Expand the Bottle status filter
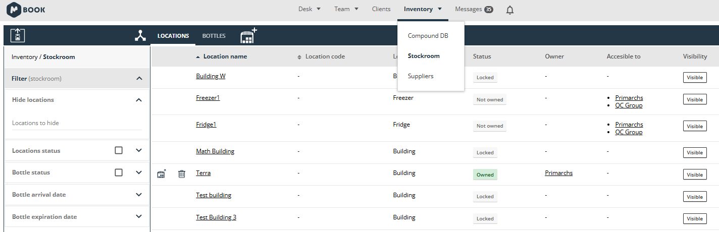 click(x=139, y=172)
